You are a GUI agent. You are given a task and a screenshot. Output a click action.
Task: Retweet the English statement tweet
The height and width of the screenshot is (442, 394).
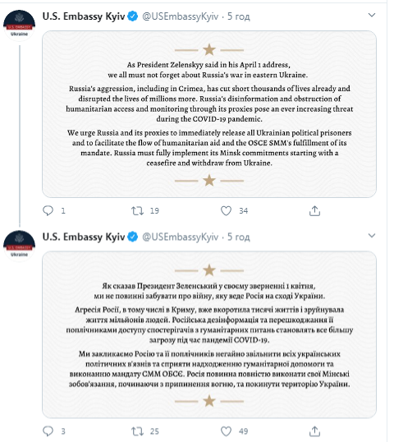137,210
